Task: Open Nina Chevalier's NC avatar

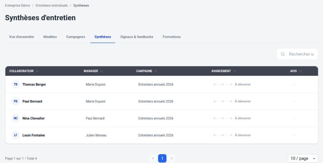Action: [x=16, y=118]
